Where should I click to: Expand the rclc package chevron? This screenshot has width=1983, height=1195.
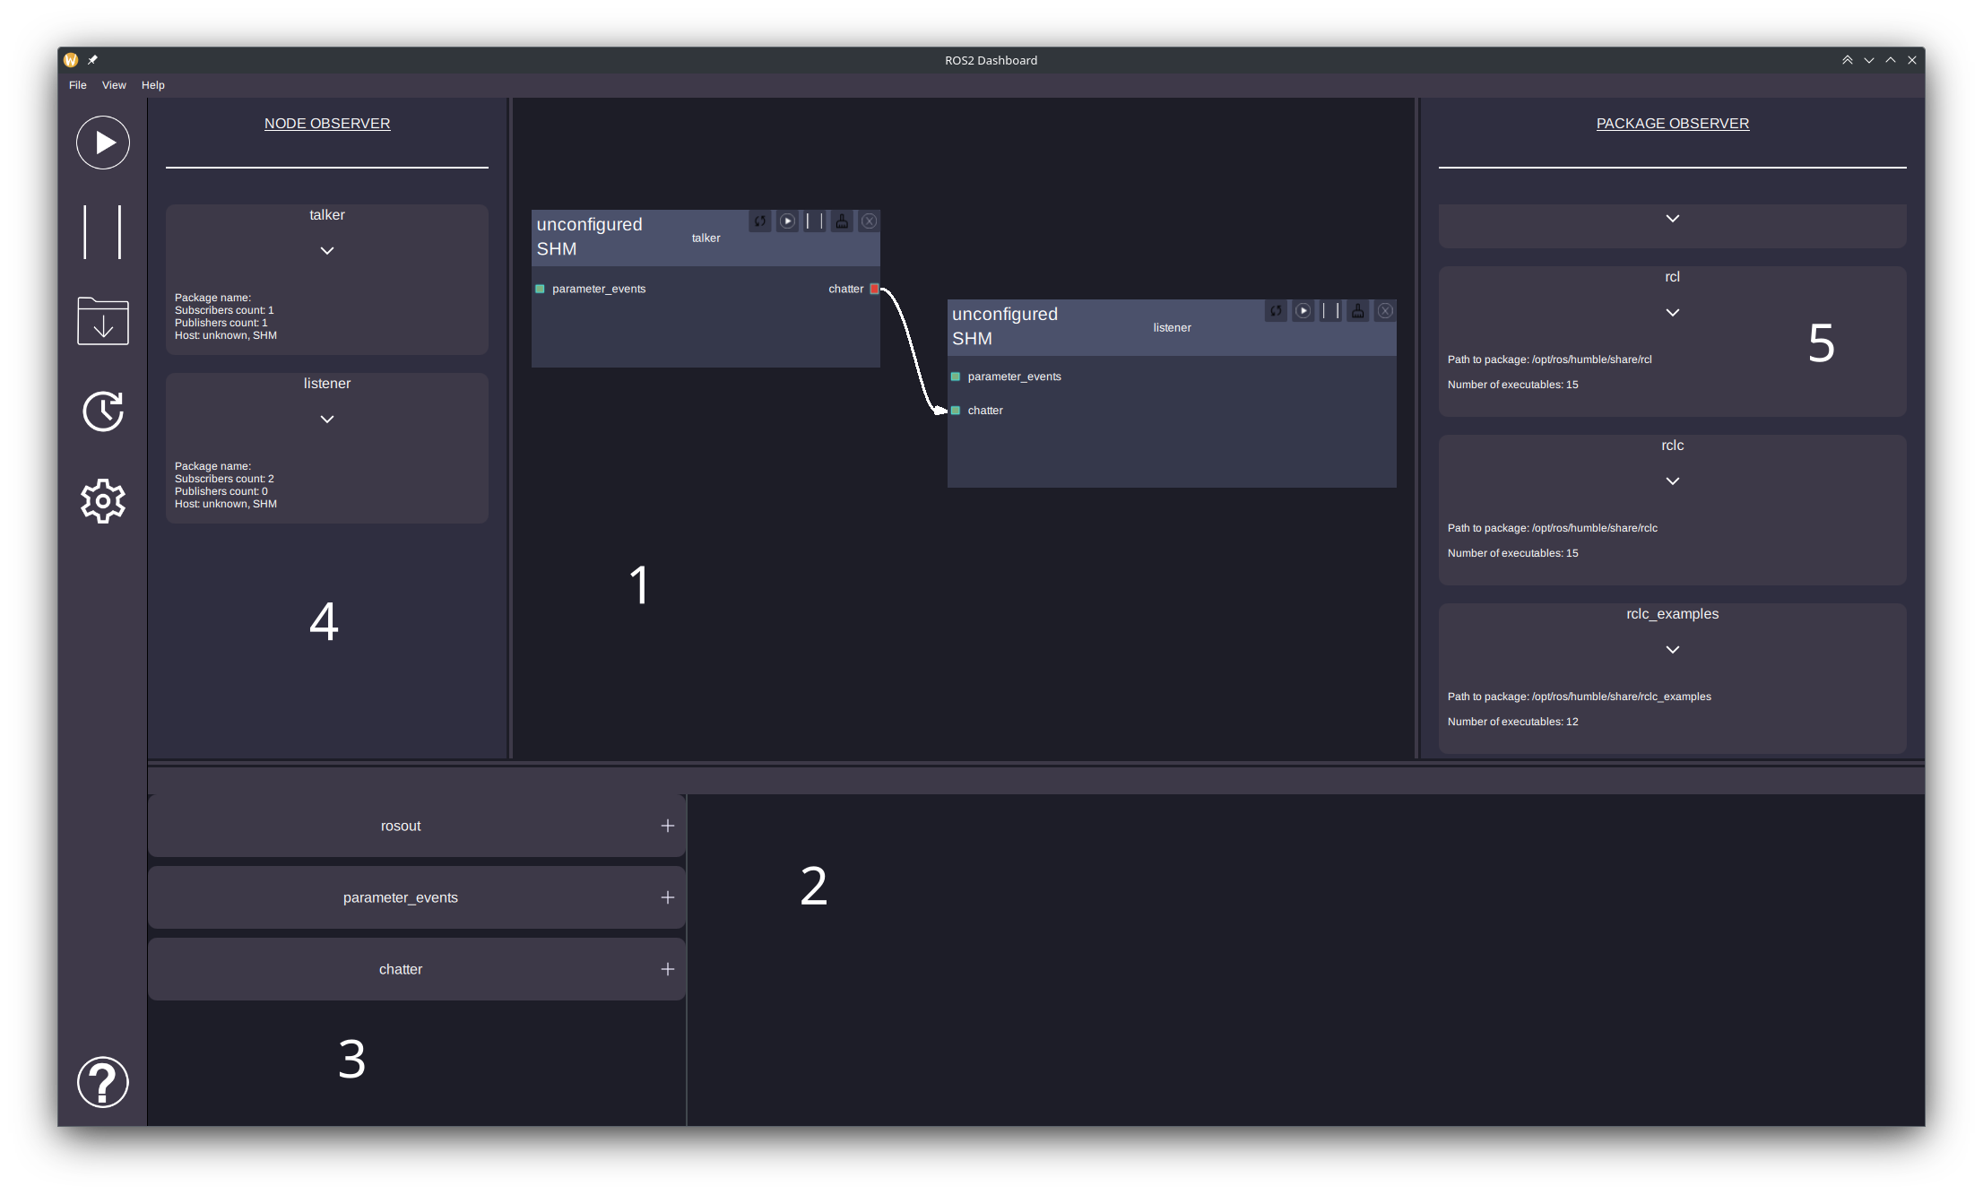pyautogui.click(x=1672, y=481)
